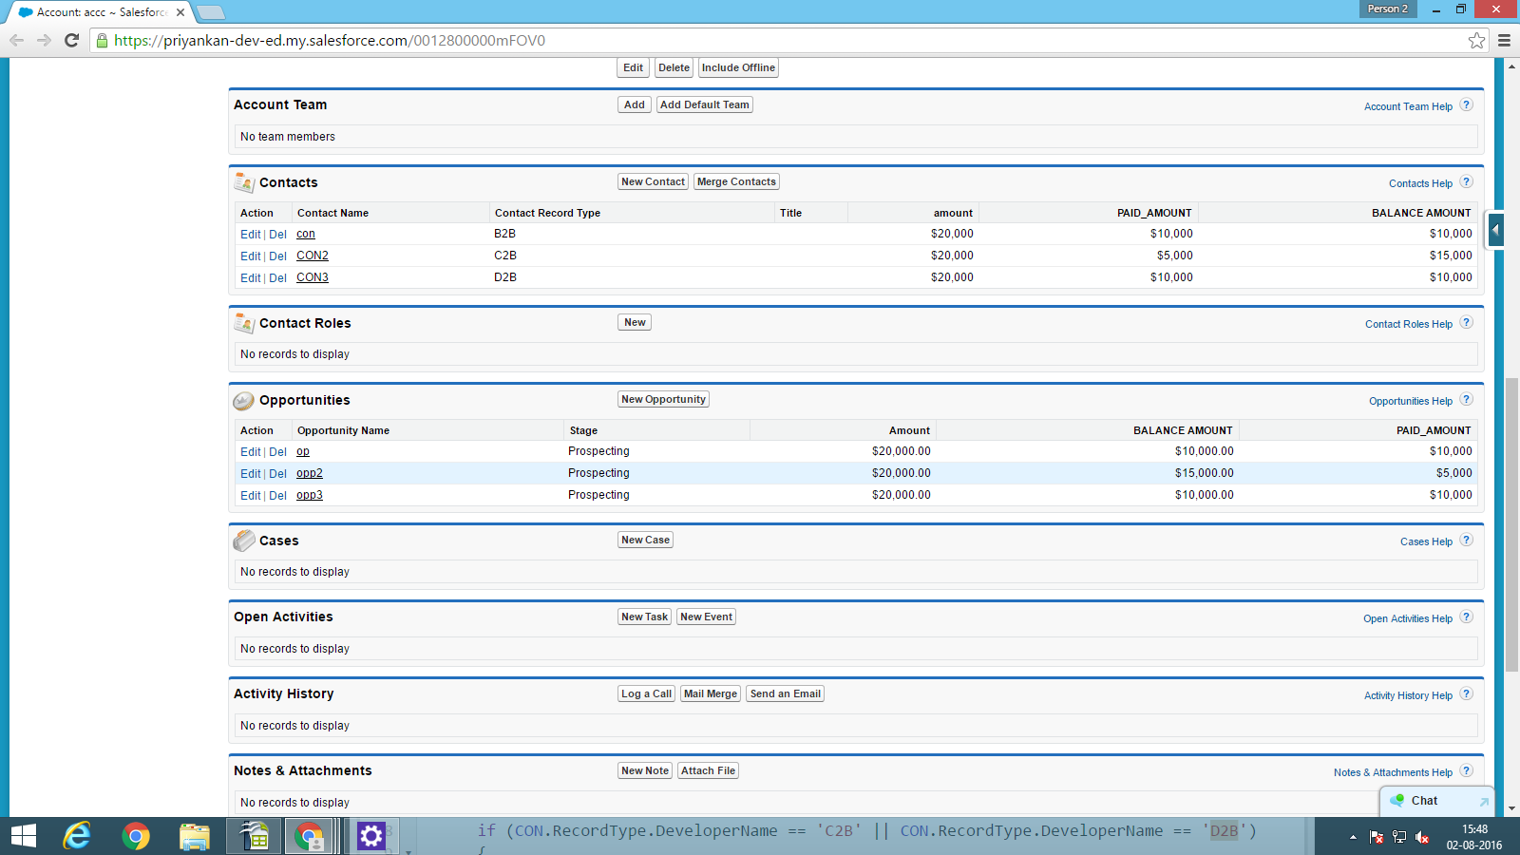Viewport: 1520px width, 855px height.
Task: Click the page vertical scrollbar thumb
Action: coord(1511,522)
